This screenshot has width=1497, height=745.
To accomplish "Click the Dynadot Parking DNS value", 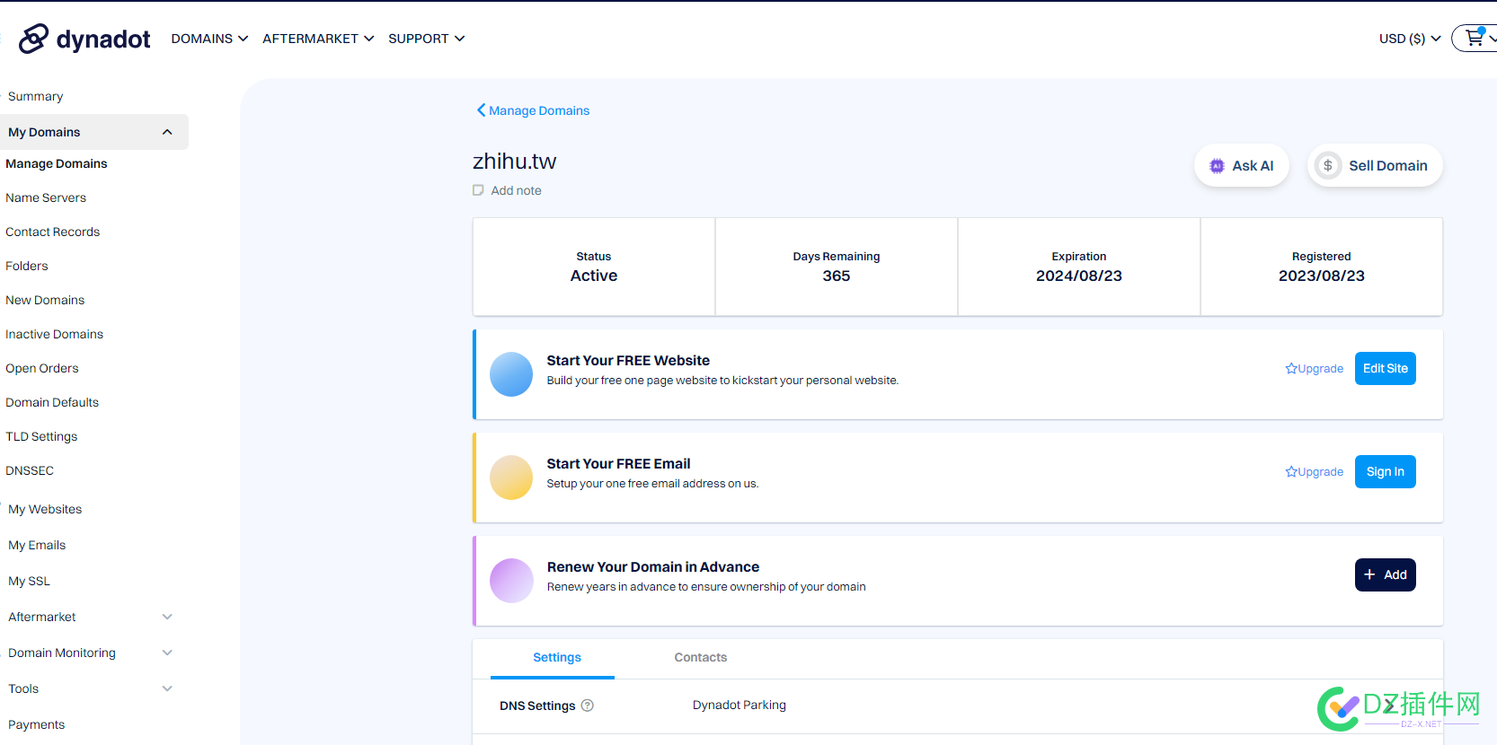I will coord(740,705).
